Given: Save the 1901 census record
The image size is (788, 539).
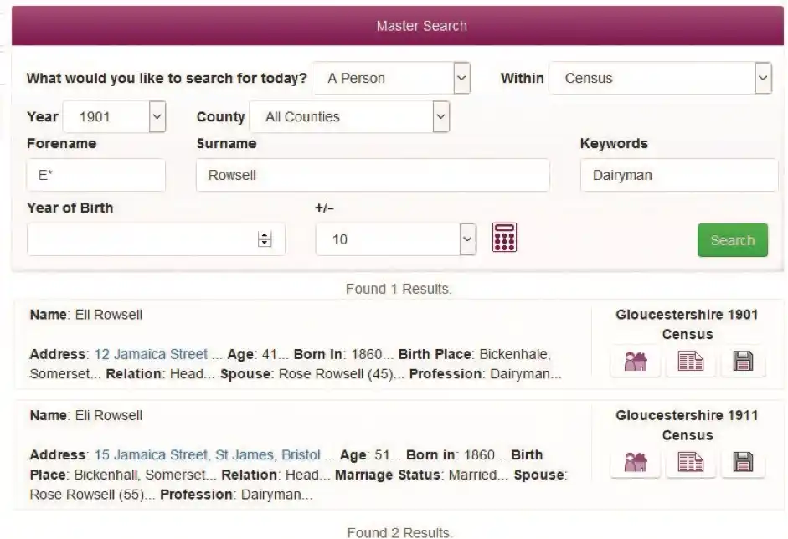Looking at the screenshot, I should click(x=743, y=362).
